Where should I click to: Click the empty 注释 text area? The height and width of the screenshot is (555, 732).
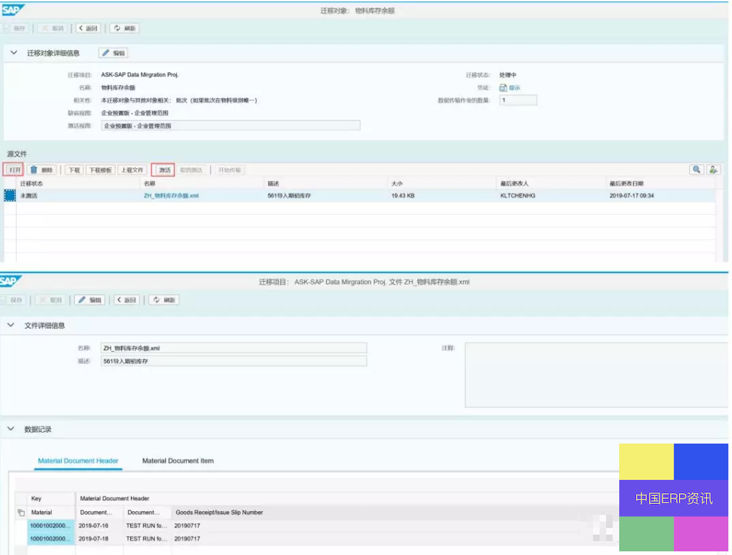pyautogui.click(x=596, y=375)
